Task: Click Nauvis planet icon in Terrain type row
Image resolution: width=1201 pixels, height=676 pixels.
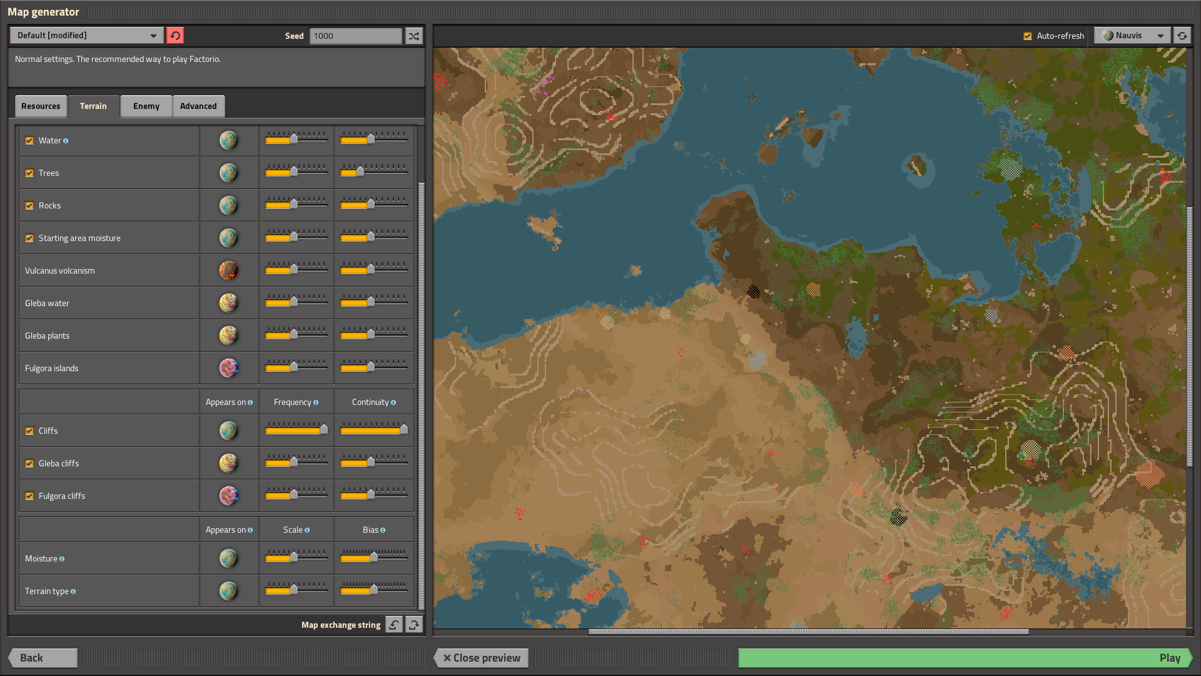Action: tap(228, 591)
